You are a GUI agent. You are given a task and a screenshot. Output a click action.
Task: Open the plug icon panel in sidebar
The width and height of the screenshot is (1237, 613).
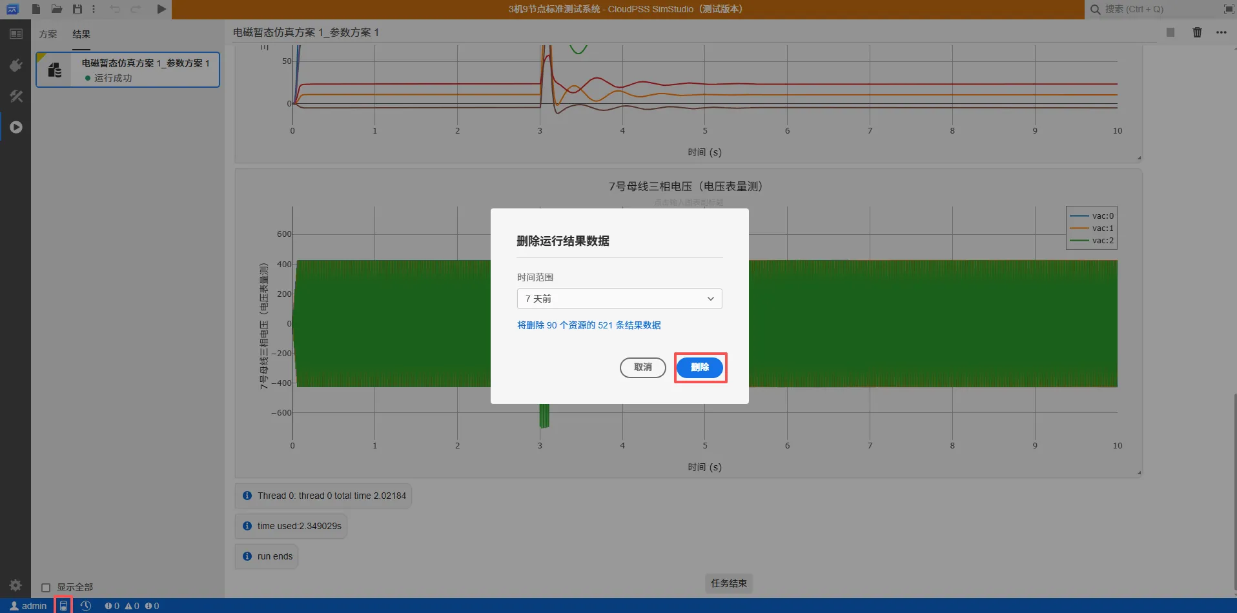[x=15, y=65]
